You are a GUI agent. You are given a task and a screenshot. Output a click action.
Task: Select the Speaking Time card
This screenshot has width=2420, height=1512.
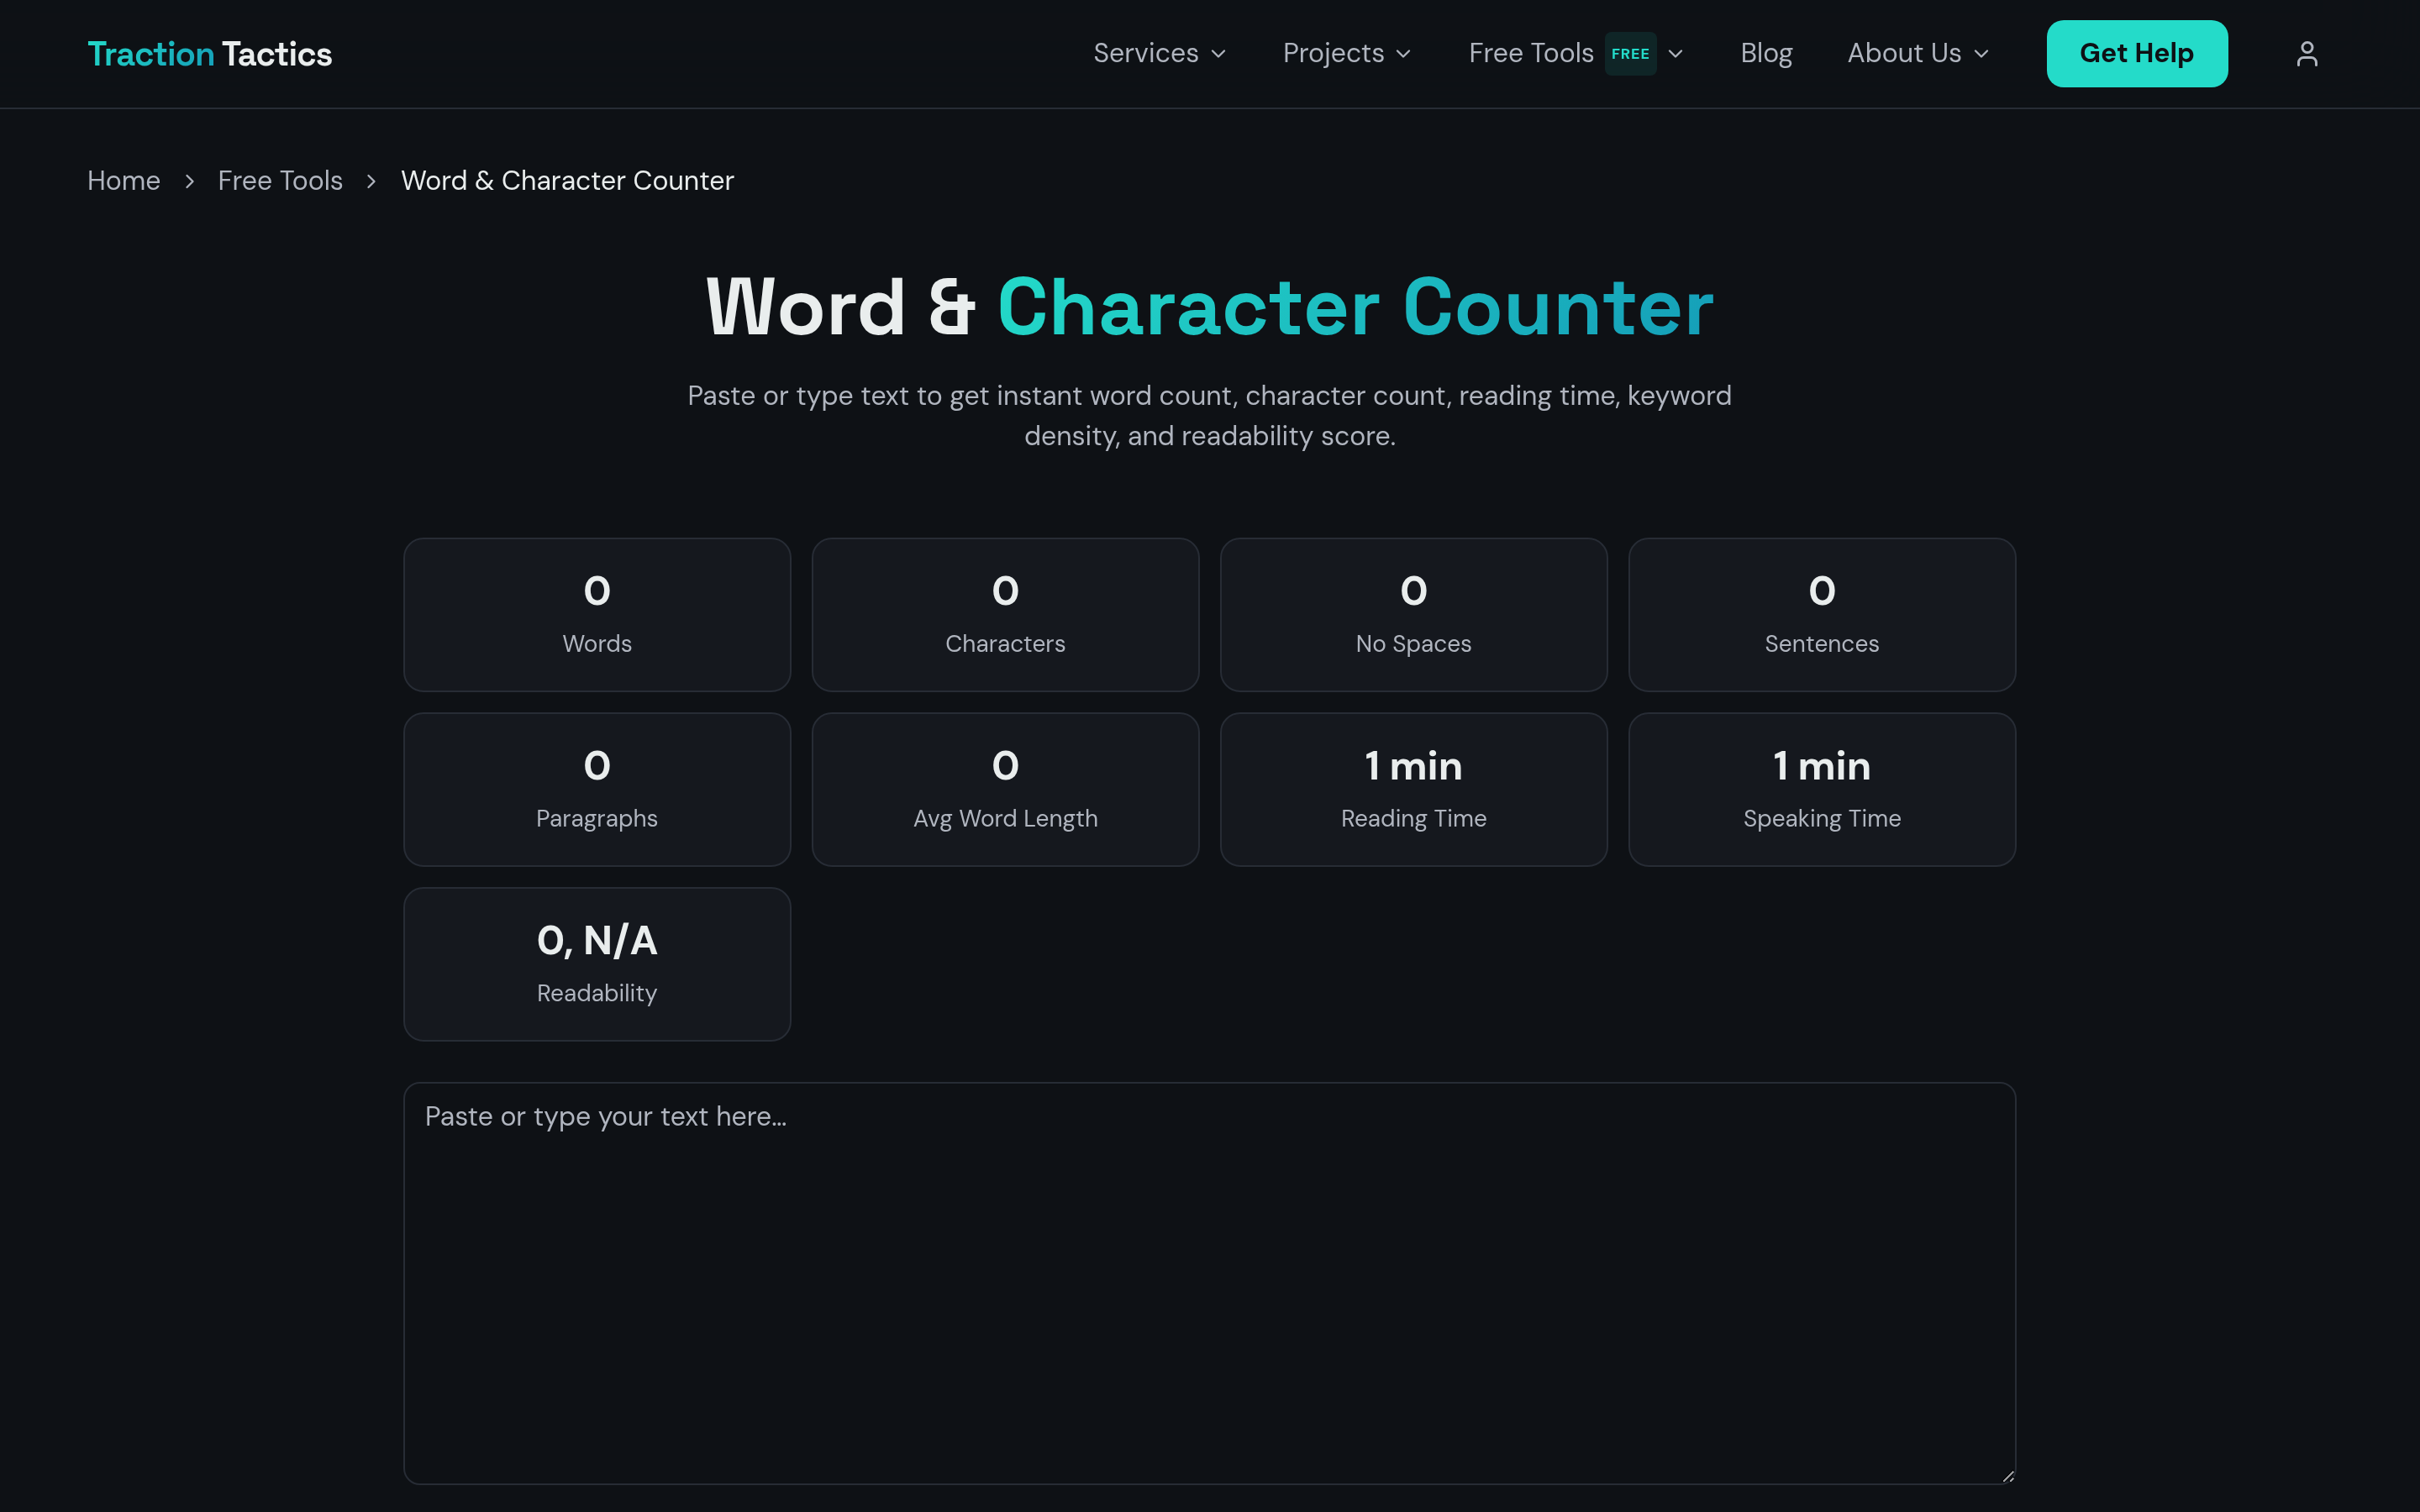click(x=1822, y=790)
